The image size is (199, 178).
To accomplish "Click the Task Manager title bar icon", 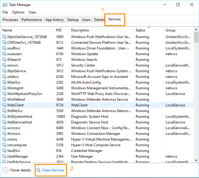I will (5, 5).
